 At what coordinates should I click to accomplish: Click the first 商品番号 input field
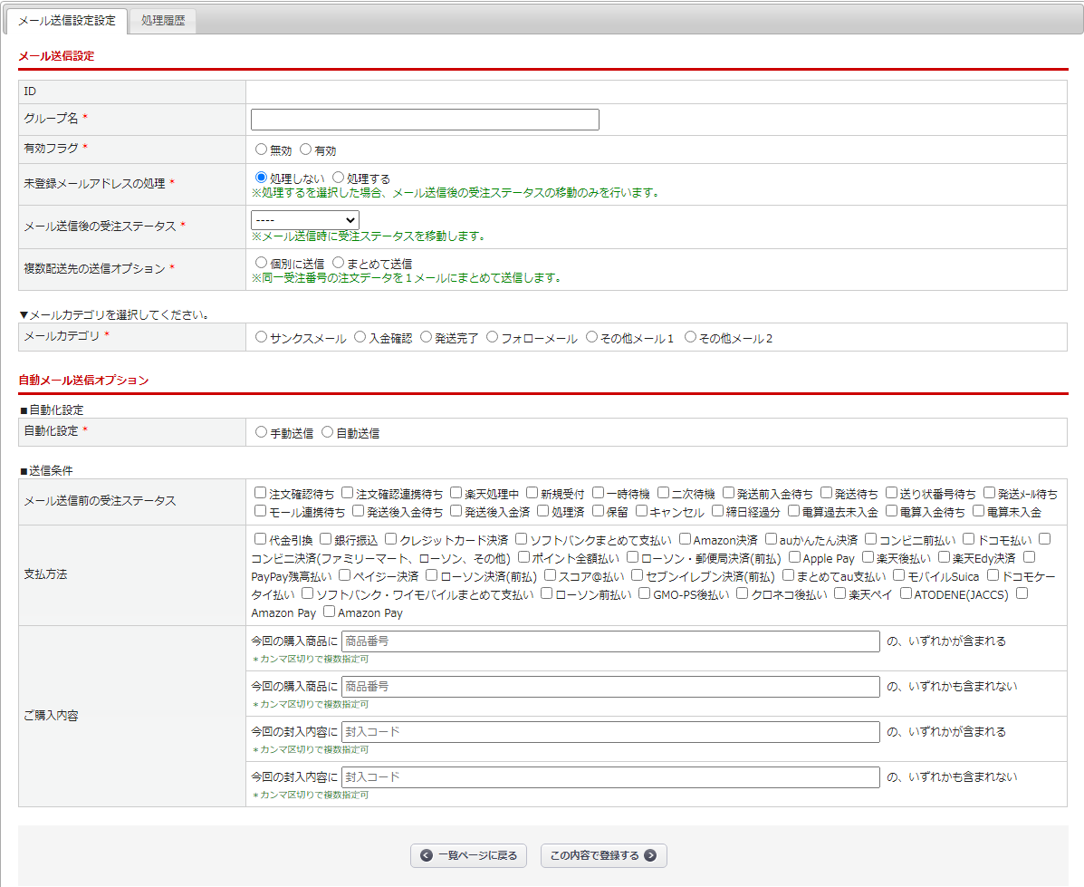click(610, 641)
